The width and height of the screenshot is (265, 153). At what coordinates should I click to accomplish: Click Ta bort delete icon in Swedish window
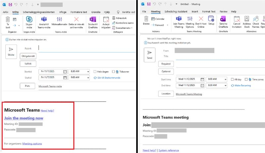8,19
